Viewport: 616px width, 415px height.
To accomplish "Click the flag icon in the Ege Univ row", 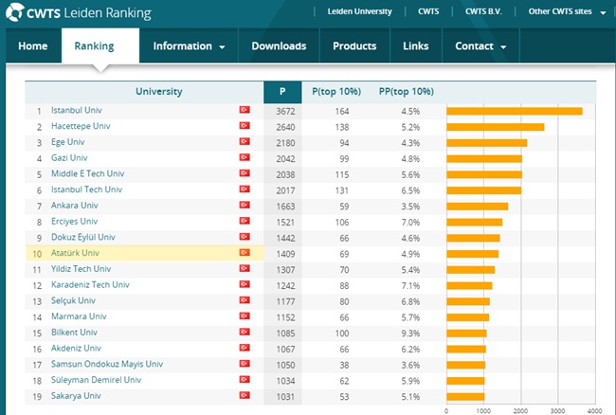I will click(x=245, y=141).
